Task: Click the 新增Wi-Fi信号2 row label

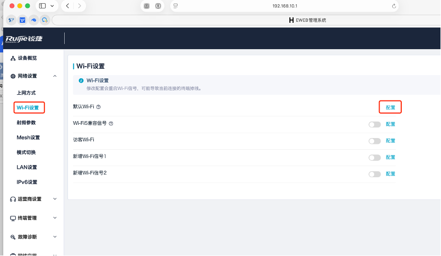Action: click(x=90, y=172)
